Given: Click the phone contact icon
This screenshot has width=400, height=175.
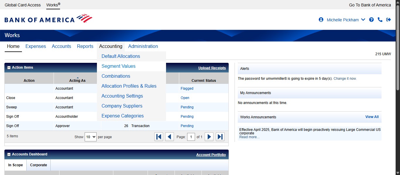Looking at the screenshot, I should point(380,20).
